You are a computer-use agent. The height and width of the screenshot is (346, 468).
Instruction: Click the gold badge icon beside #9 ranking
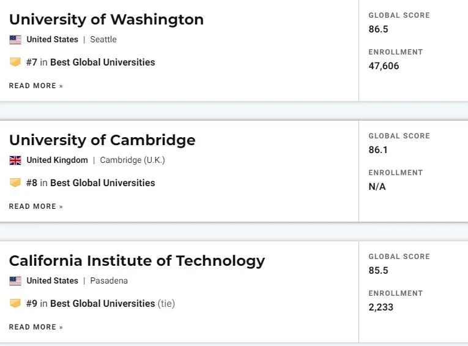pyautogui.click(x=15, y=303)
